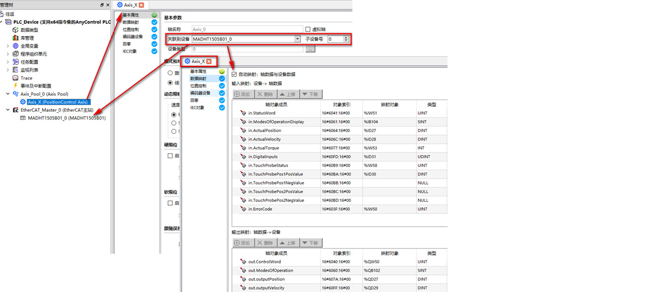Click the 数据类型 cube icon in tree
Viewport: 663px width, 292px height.
pyautogui.click(x=15, y=30)
